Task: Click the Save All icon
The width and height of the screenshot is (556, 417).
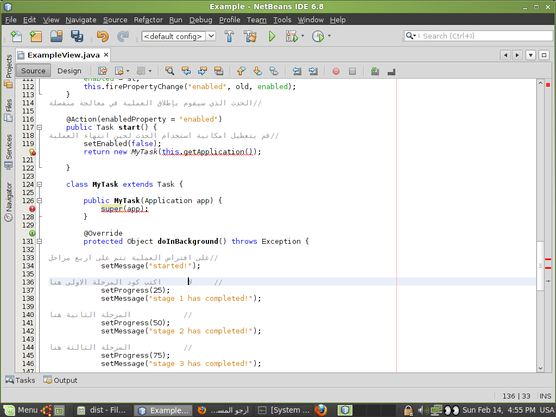Action: (77, 36)
